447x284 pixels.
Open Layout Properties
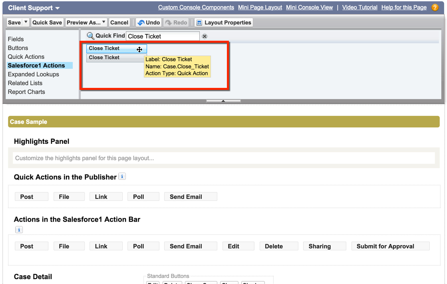point(224,23)
